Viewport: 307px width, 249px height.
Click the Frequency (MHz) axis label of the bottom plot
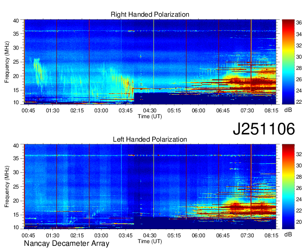tap(7, 187)
